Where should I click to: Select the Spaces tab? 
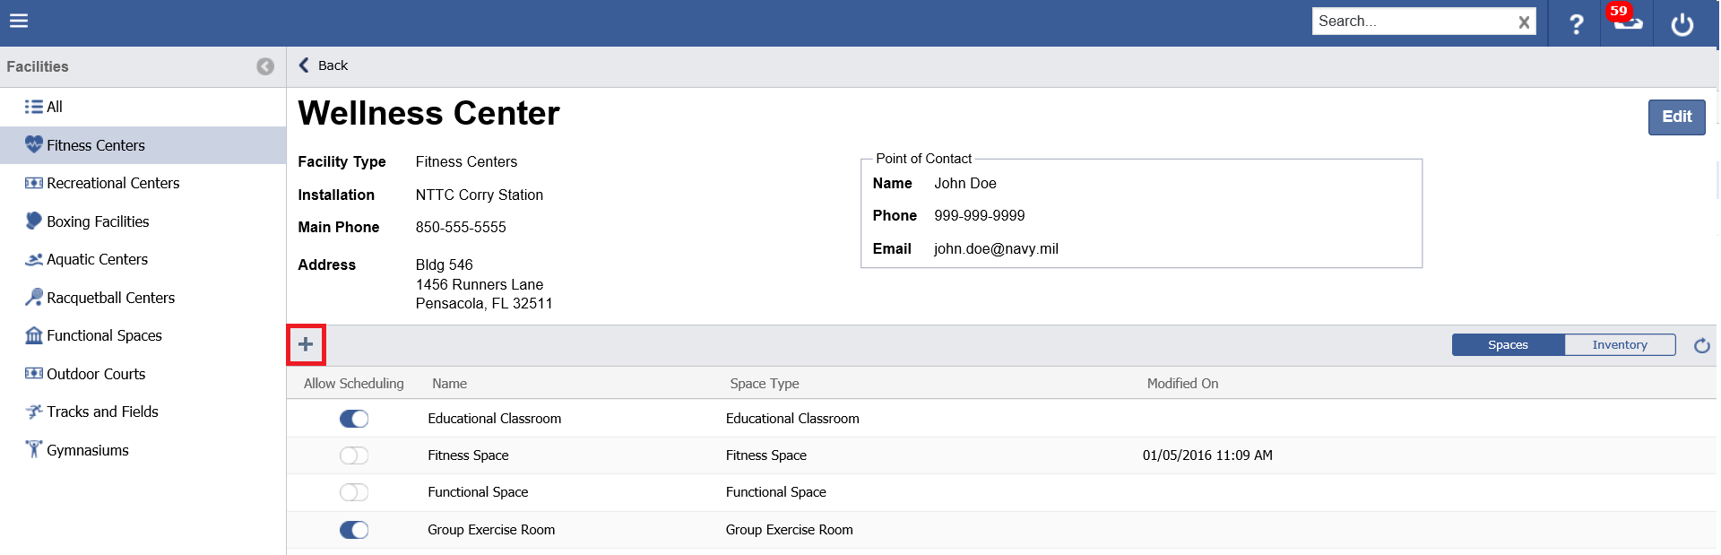click(1508, 345)
